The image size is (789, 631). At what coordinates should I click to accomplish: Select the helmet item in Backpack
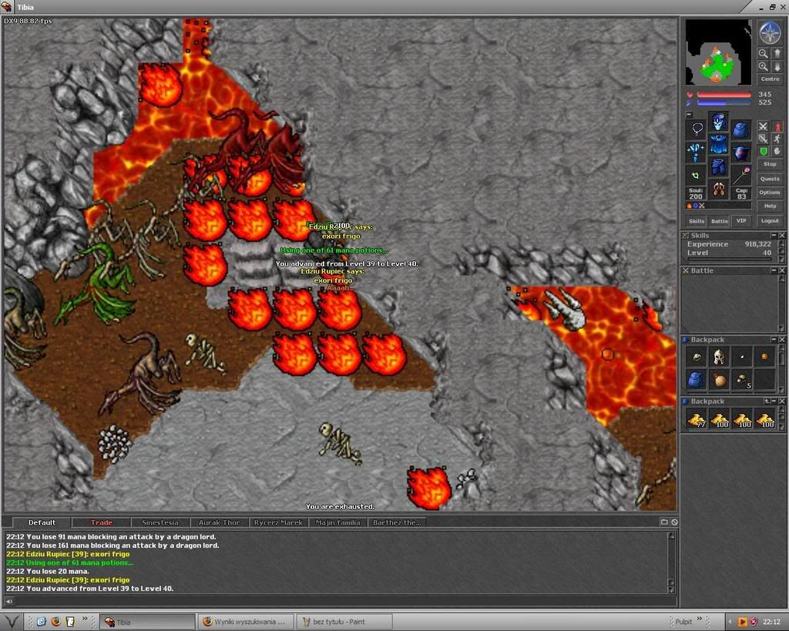click(719, 357)
